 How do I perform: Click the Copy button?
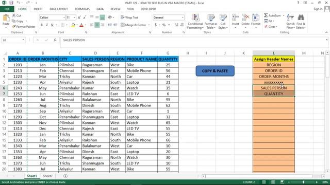coord(18,21)
